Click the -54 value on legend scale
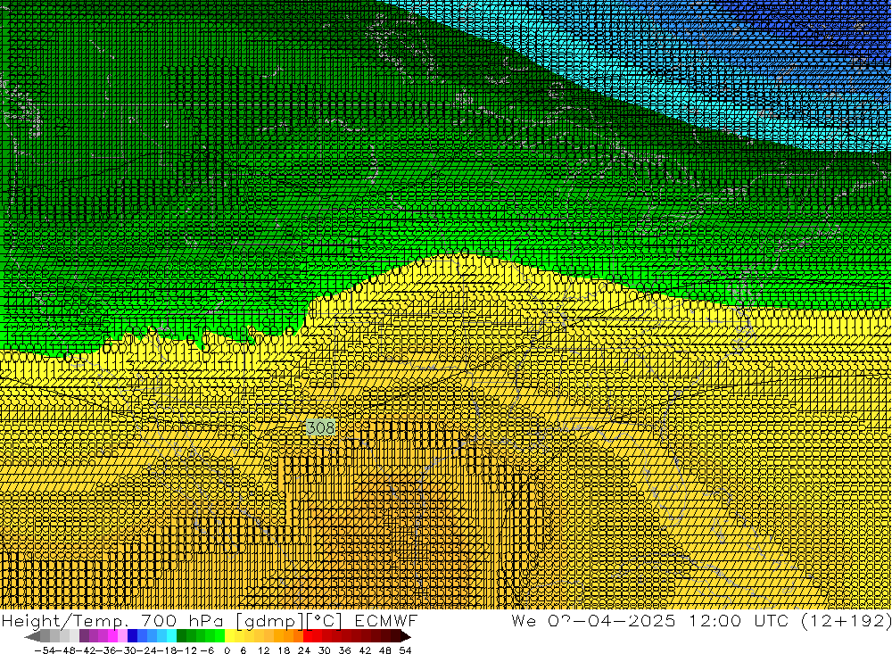The image size is (892, 654). pos(43,650)
